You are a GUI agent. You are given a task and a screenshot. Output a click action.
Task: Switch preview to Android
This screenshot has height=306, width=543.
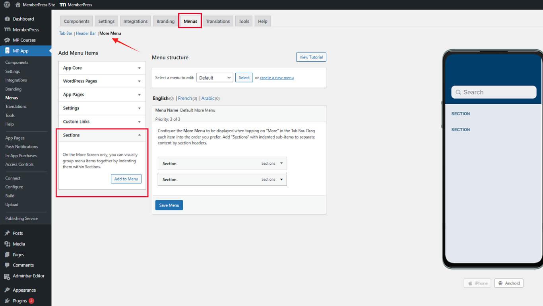pyautogui.click(x=508, y=283)
